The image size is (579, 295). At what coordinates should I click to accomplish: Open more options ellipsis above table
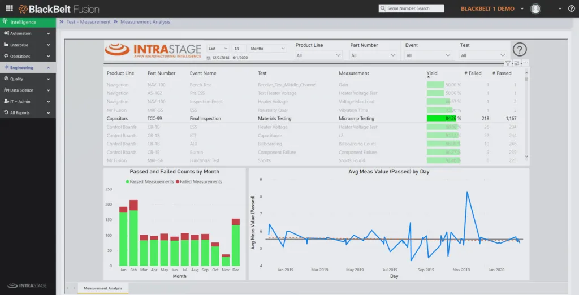(x=525, y=63)
